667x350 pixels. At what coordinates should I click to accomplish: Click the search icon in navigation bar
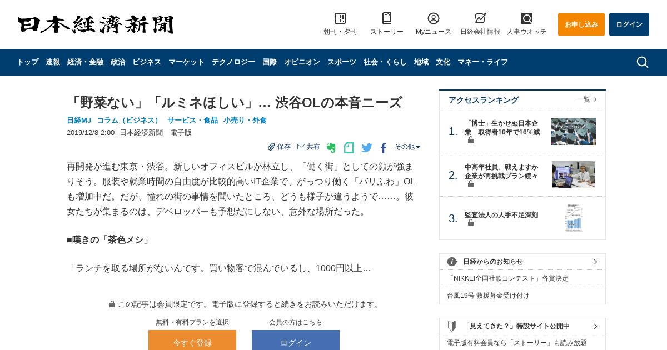(643, 62)
